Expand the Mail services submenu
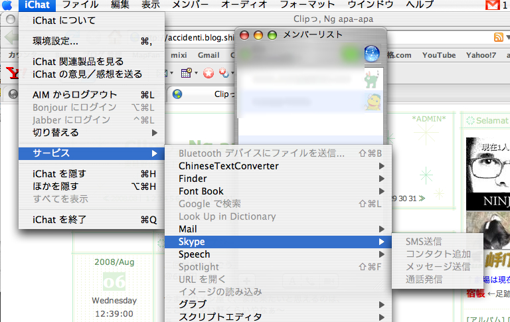The width and height of the screenshot is (510, 322). [278, 229]
